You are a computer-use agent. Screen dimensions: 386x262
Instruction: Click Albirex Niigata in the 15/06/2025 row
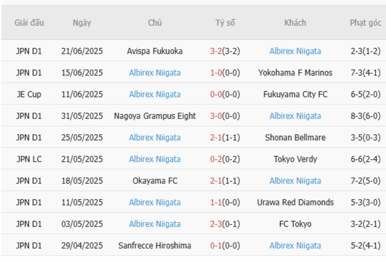pos(154,72)
